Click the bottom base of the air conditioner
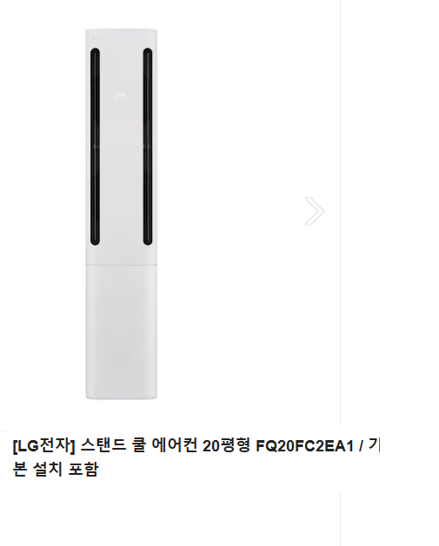 point(122,395)
